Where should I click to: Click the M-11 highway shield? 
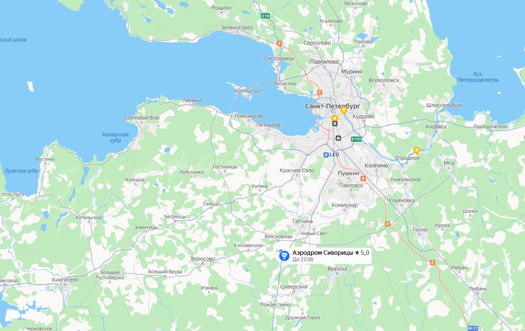click(473, 328)
